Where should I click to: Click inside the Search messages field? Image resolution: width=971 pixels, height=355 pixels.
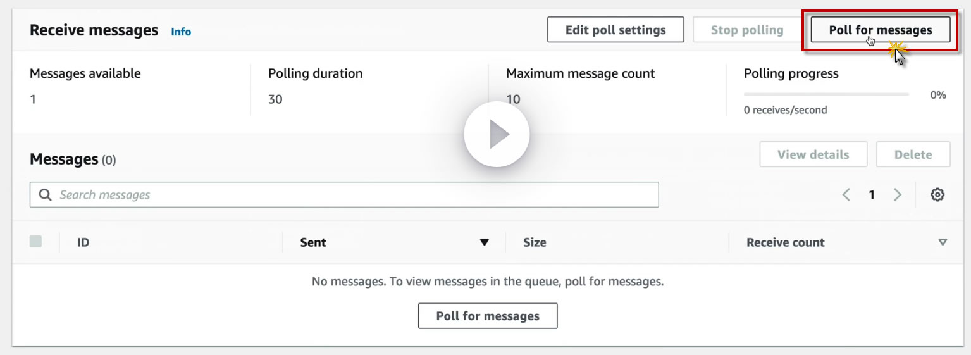tap(354, 195)
